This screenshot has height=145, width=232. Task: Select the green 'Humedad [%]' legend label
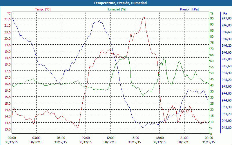(x=116, y=9)
